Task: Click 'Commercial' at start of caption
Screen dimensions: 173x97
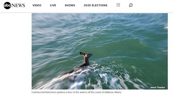Action: 38,92
